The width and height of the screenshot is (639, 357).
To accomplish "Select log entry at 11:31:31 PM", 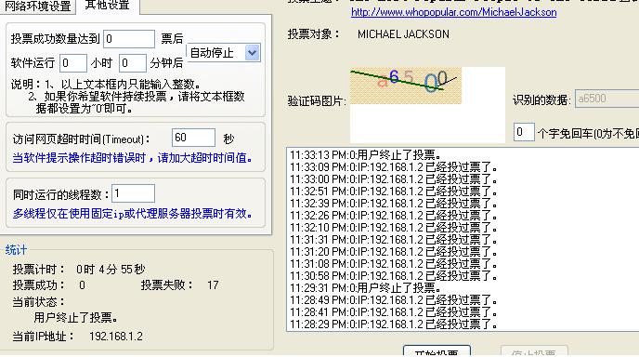I will point(394,240).
